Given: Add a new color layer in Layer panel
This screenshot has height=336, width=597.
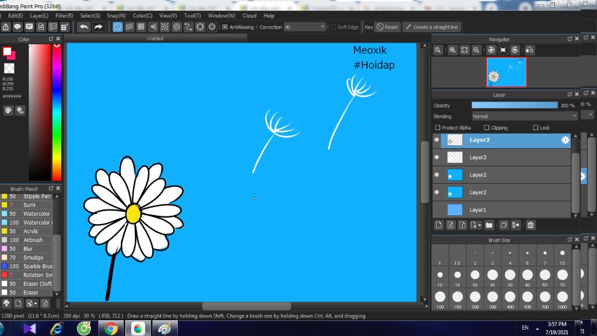Looking at the screenshot, I should tap(438, 225).
